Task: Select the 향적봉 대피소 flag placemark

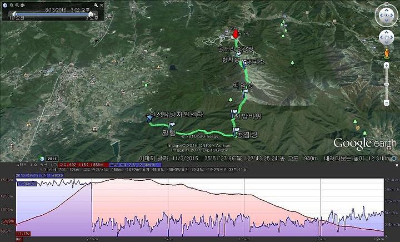Action: click(244, 64)
